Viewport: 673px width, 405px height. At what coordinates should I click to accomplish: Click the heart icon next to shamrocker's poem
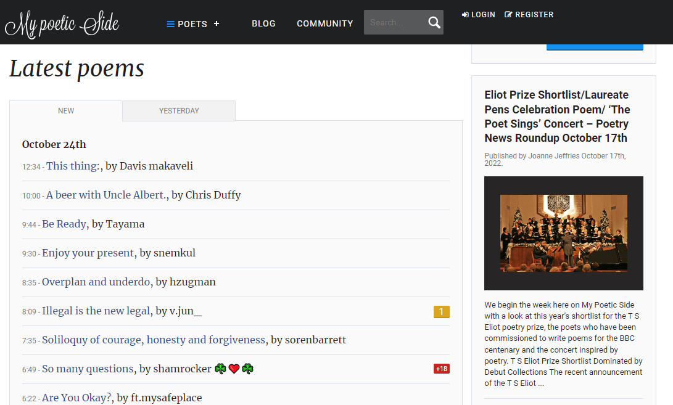pyautogui.click(x=233, y=368)
